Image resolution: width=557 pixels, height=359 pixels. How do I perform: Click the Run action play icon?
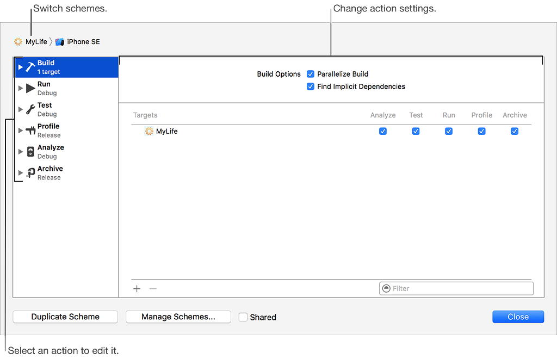pos(30,88)
